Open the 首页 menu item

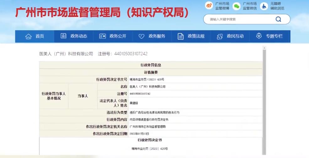(35, 36)
